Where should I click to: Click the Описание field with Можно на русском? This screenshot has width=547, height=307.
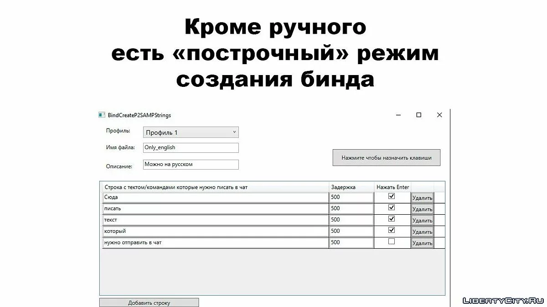(191, 165)
